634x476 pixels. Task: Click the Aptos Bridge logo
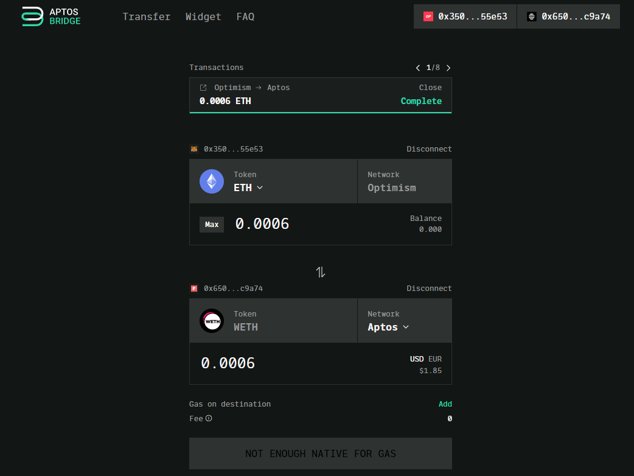51,16
